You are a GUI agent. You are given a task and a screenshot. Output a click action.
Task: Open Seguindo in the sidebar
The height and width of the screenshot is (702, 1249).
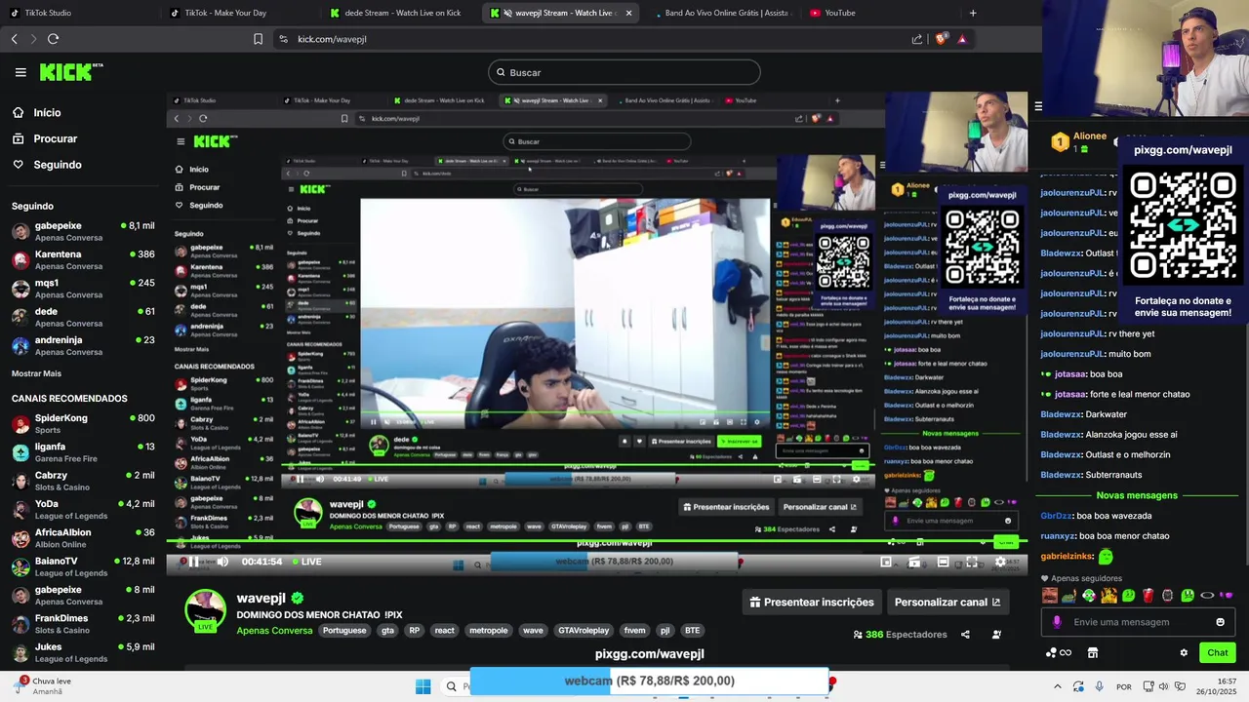47,165
